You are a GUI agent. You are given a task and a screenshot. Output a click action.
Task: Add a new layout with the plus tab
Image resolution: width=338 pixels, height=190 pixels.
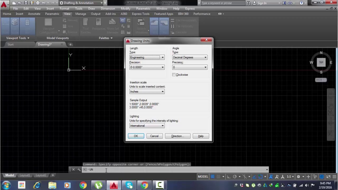tap(53, 175)
